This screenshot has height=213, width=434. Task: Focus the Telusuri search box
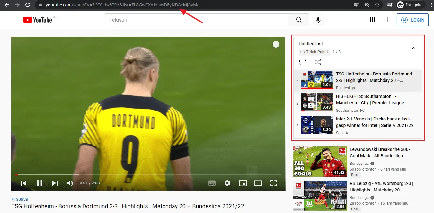197,20
